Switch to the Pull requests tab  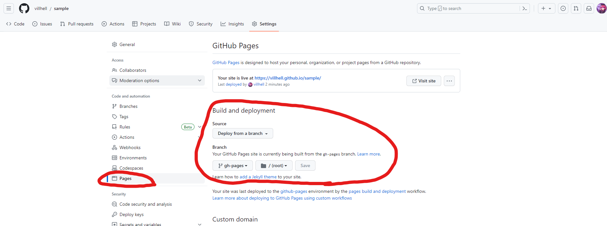click(x=77, y=24)
